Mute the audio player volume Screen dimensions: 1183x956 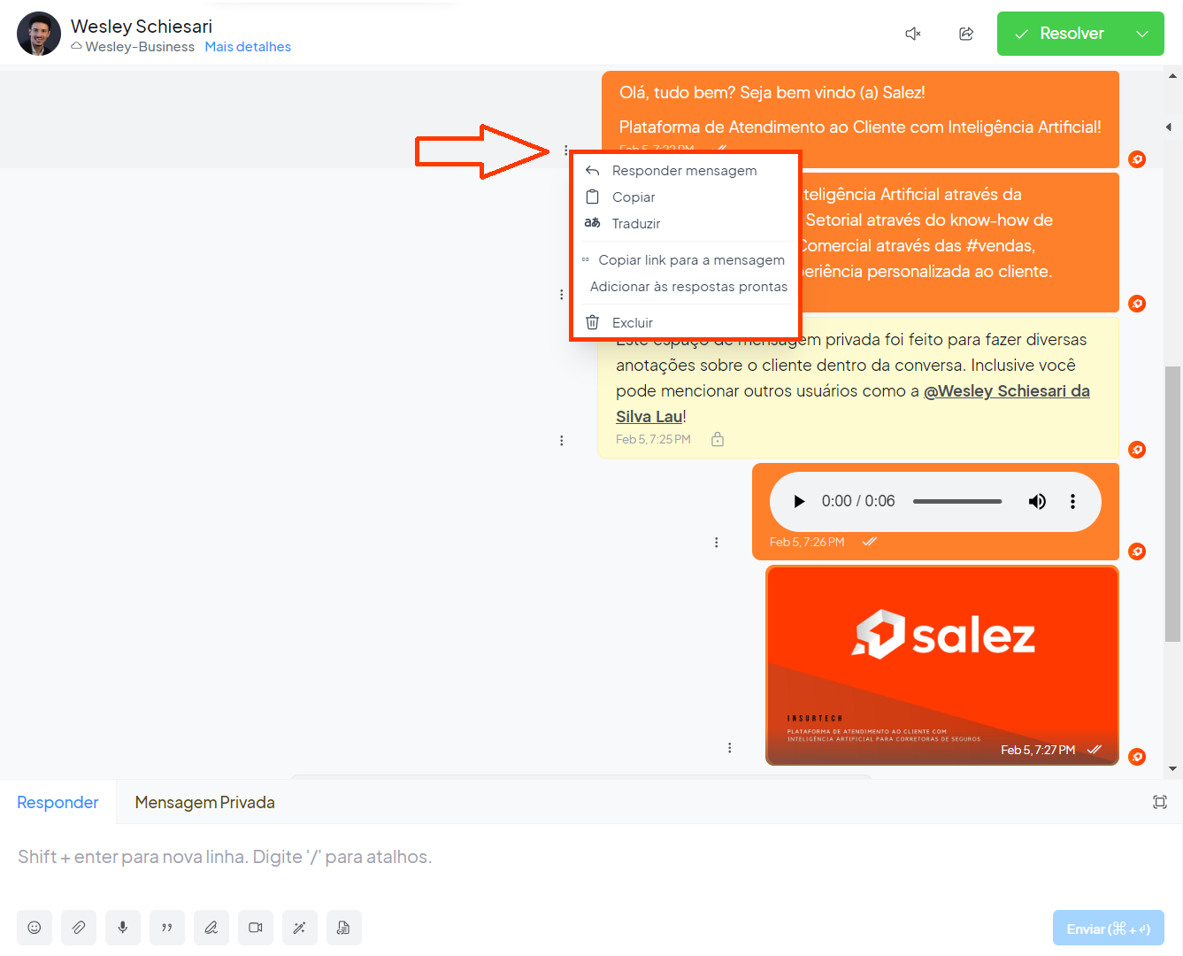[1037, 501]
